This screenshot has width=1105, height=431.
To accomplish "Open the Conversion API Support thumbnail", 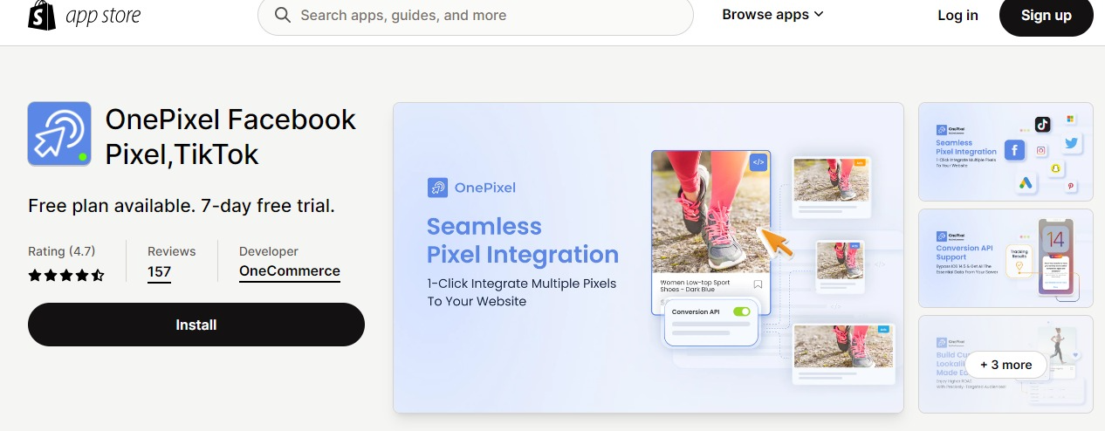I will tap(1005, 258).
